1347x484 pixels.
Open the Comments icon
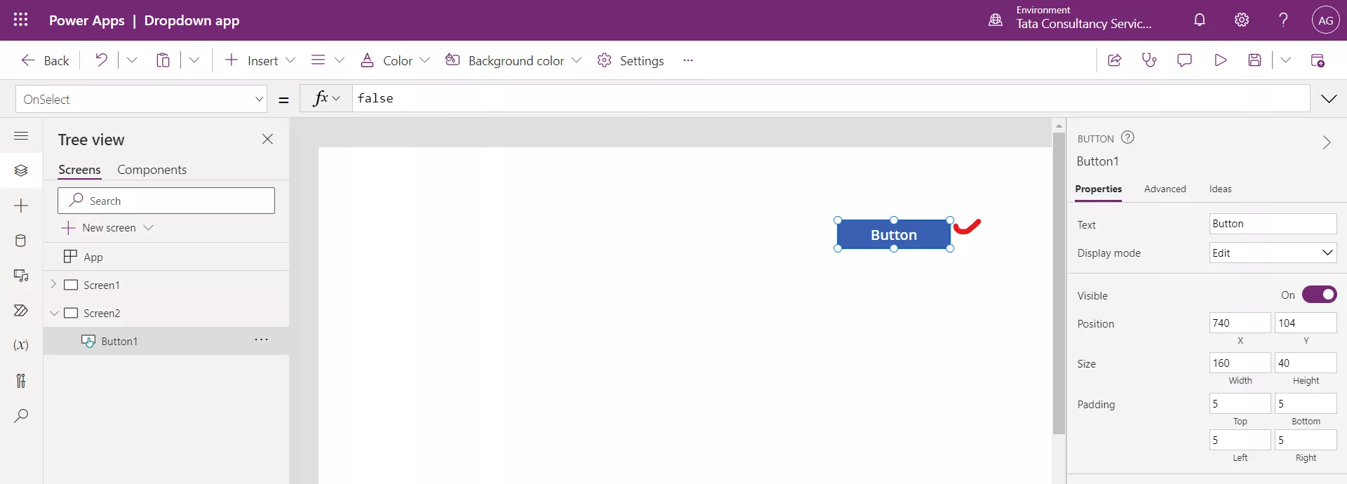pyautogui.click(x=1184, y=60)
